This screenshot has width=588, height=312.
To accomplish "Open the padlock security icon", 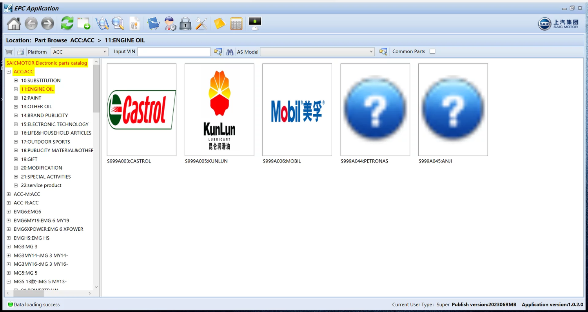I will 185,24.
